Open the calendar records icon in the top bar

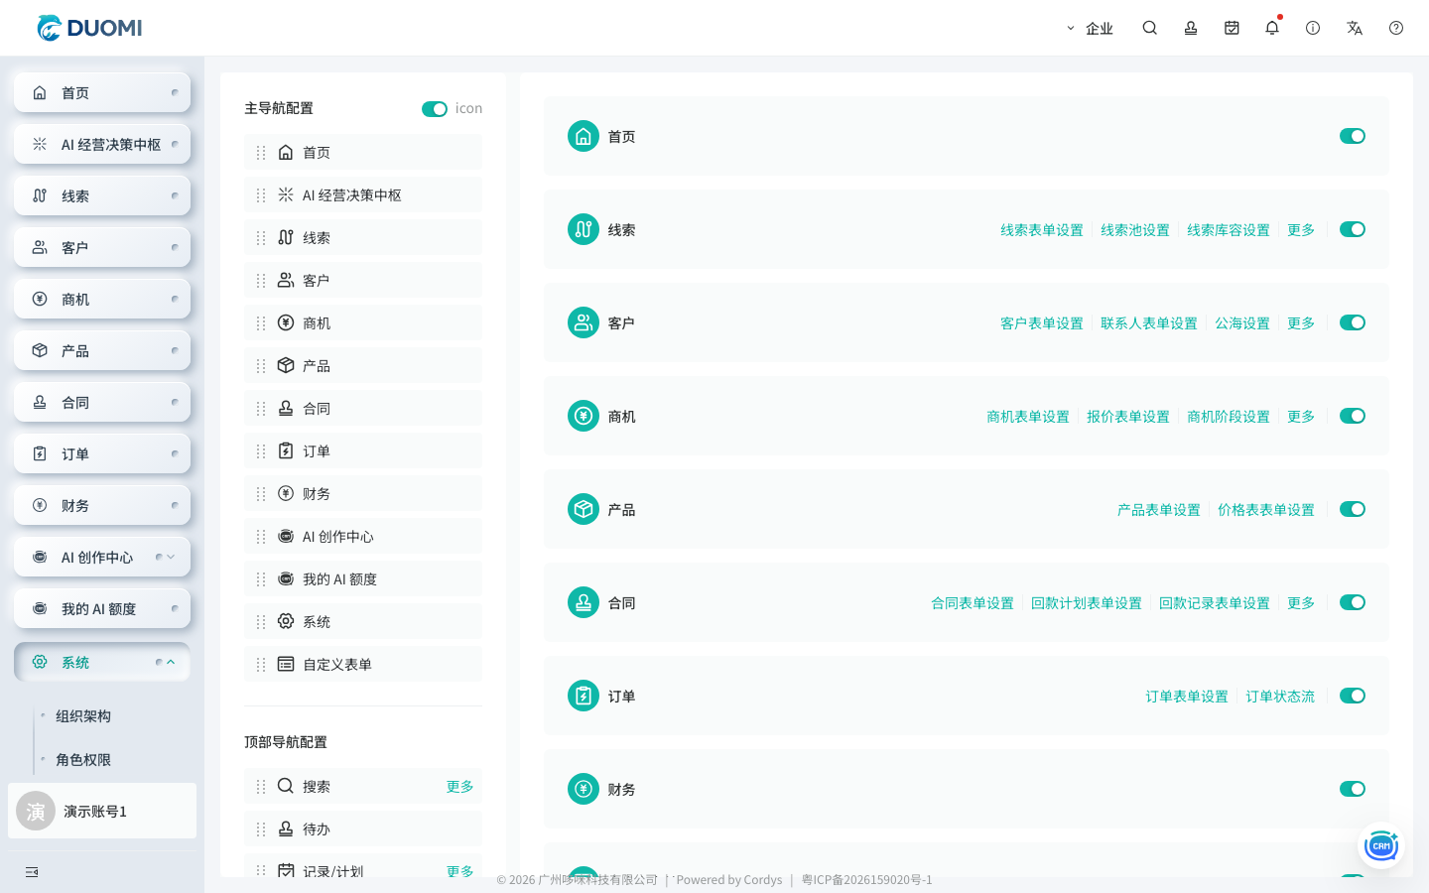click(1232, 28)
